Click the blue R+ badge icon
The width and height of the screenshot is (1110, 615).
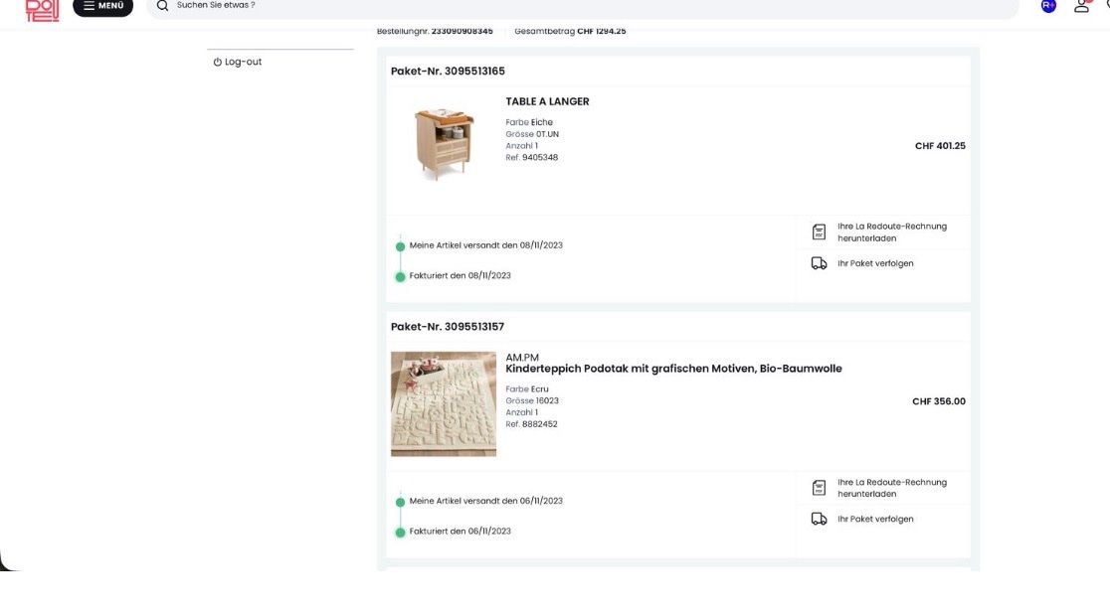point(1048,6)
